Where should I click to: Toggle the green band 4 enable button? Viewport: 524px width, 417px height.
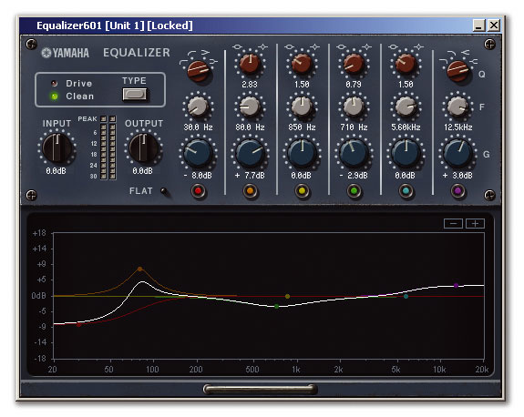click(354, 191)
